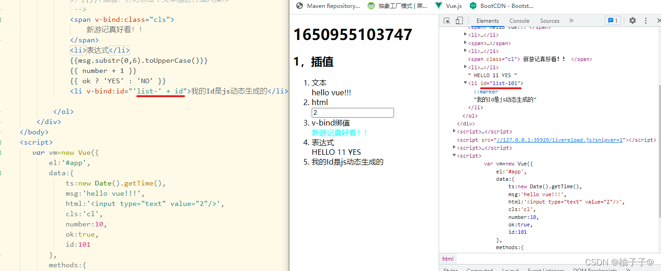The image size is (661, 271).
Task: Select the closing </div> tag row
Action: 466,124
